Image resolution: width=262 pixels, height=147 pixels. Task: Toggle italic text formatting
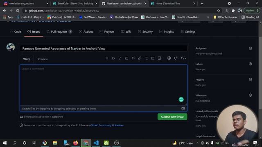(120, 58)
